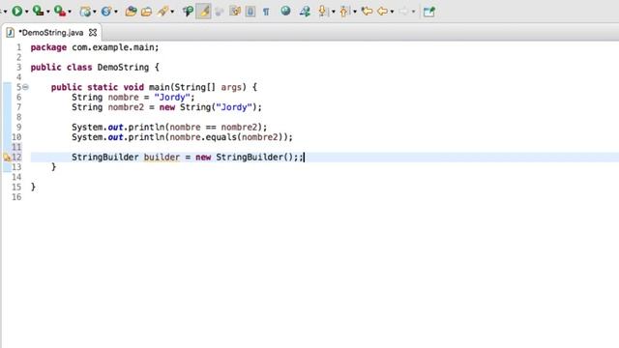Screen dimensions: 619x348
Task: Toggle Mark Occurrences highlighter button
Action: 204,12
